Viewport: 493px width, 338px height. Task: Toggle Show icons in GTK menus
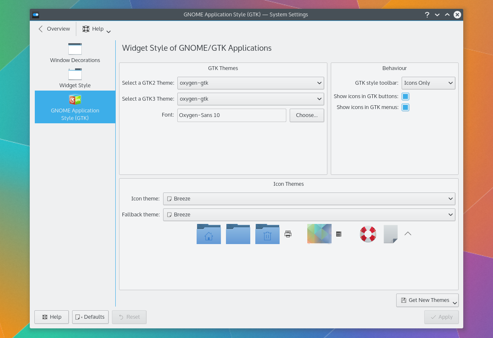tap(405, 107)
